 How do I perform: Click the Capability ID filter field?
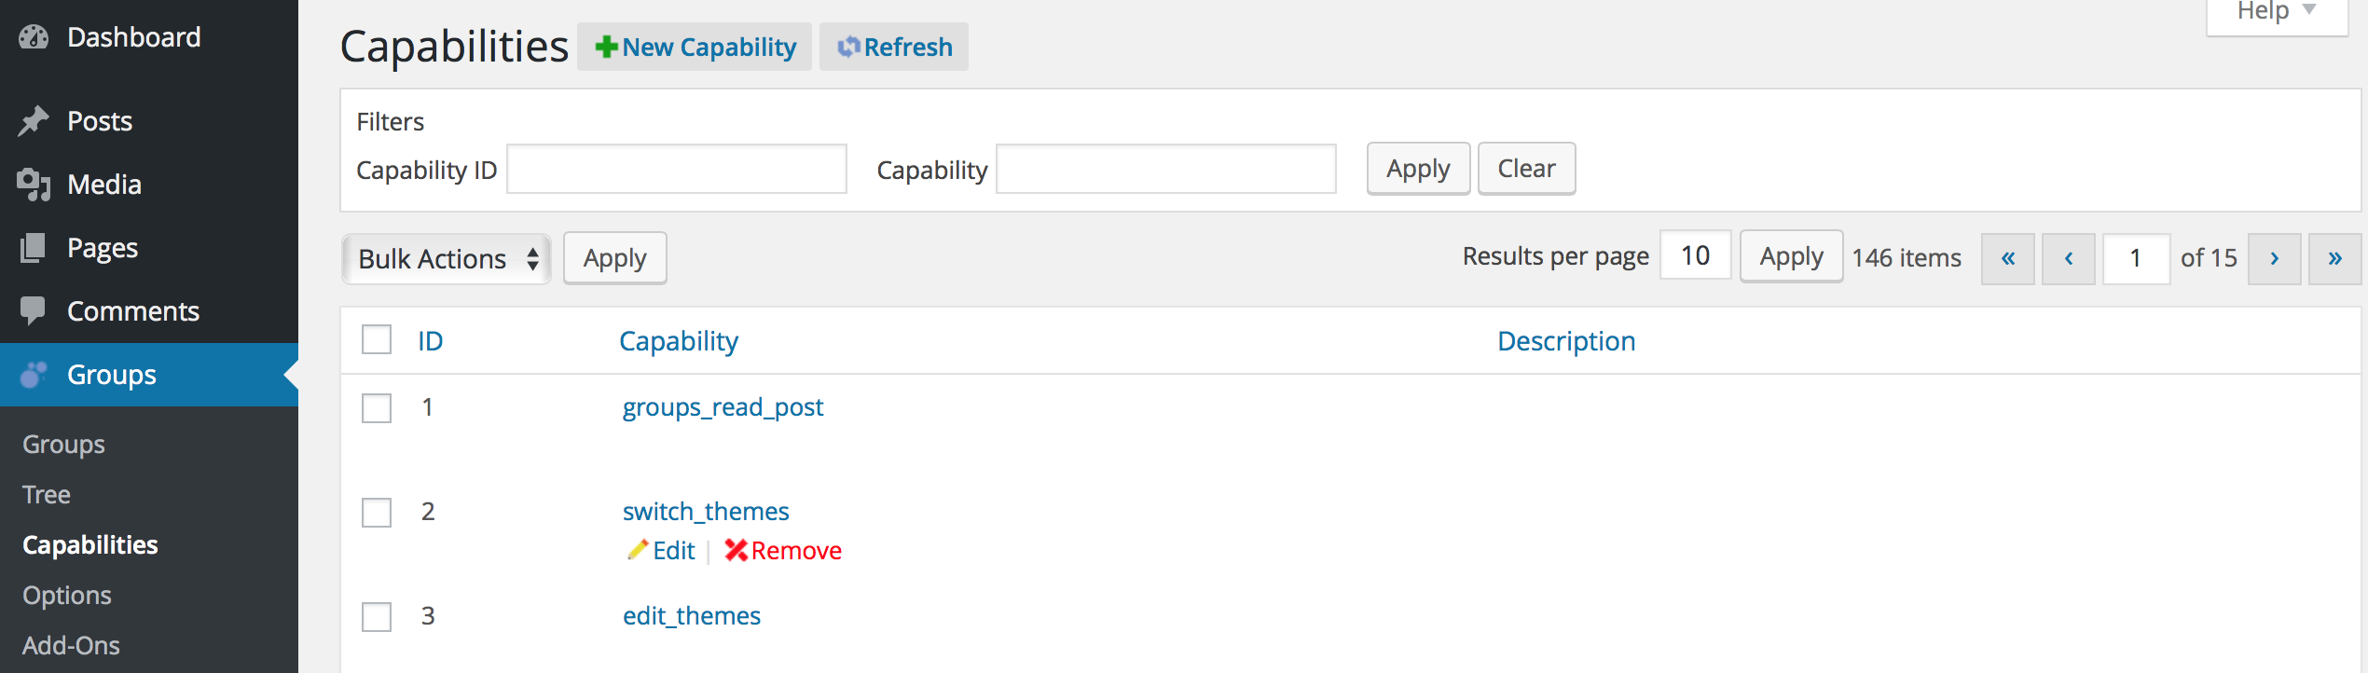[677, 169]
